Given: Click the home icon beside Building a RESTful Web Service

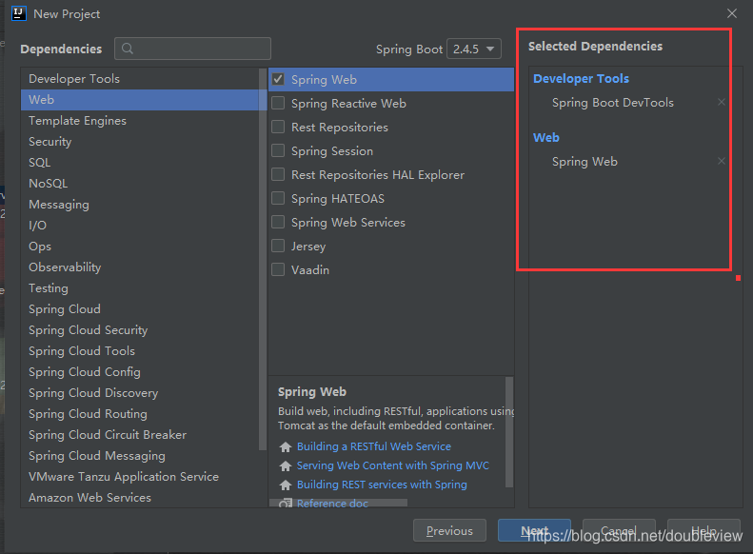Looking at the screenshot, I should (x=286, y=447).
